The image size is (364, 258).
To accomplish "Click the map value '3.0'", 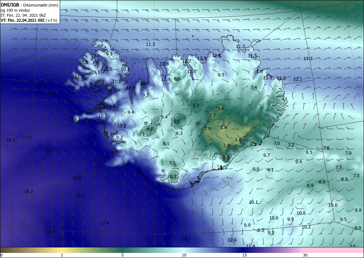I will [207, 128].
